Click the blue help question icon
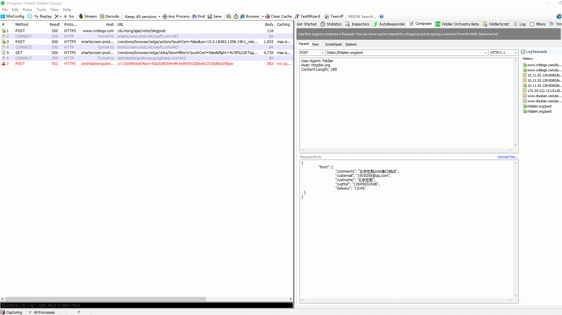 point(381,16)
